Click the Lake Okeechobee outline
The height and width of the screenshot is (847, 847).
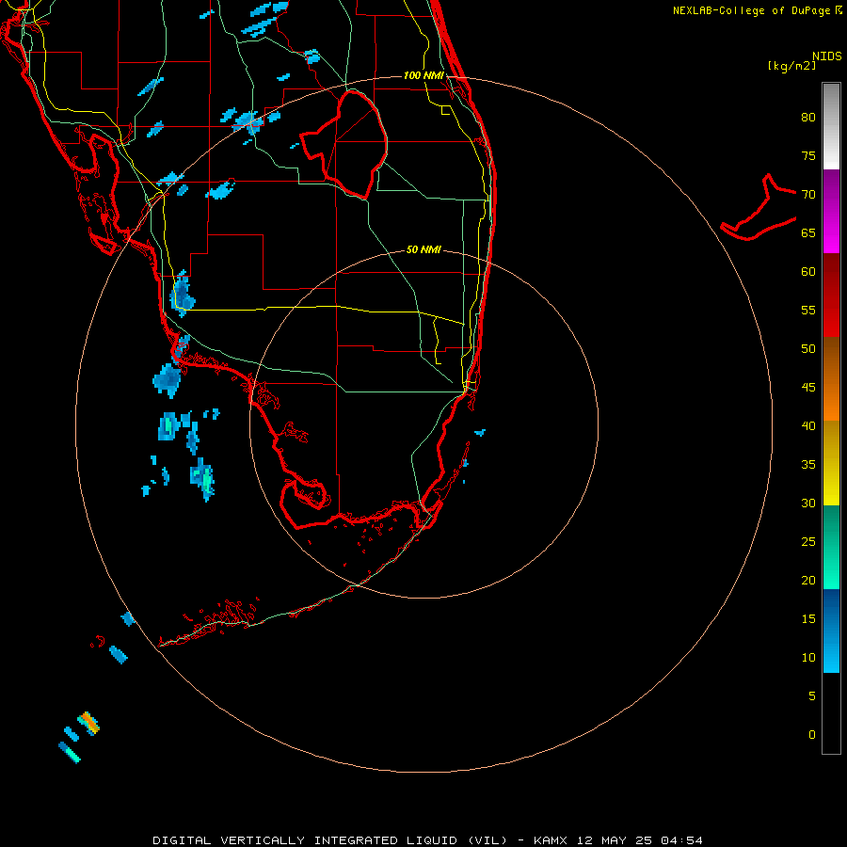click(x=344, y=144)
